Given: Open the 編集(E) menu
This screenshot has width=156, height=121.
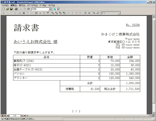Looking at the screenshot, I should (14, 5).
